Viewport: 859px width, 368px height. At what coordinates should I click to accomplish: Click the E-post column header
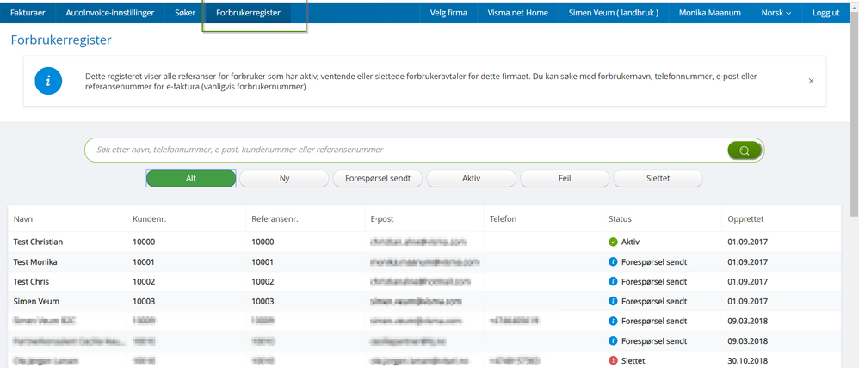coord(382,219)
